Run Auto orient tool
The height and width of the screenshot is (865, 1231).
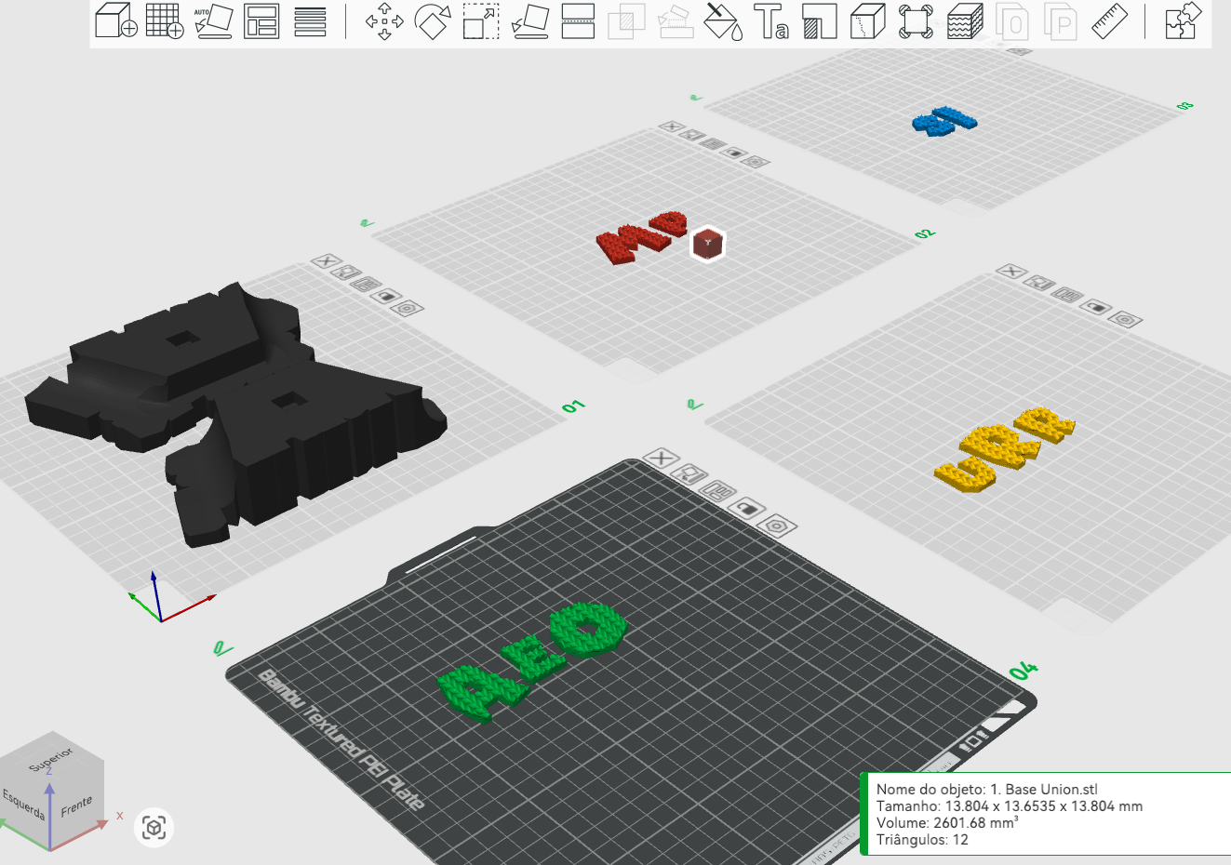(214, 20)
